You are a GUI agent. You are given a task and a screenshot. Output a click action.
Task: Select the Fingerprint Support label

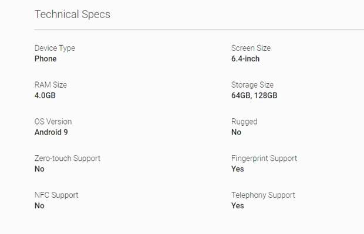[264, 159]
